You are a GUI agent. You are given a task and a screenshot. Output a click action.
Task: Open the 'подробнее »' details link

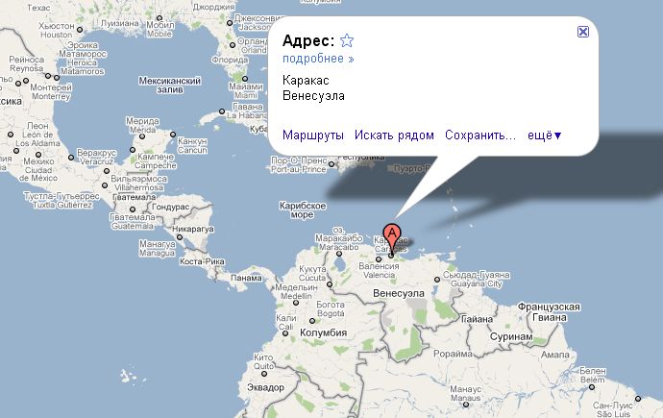click(318, 59)
